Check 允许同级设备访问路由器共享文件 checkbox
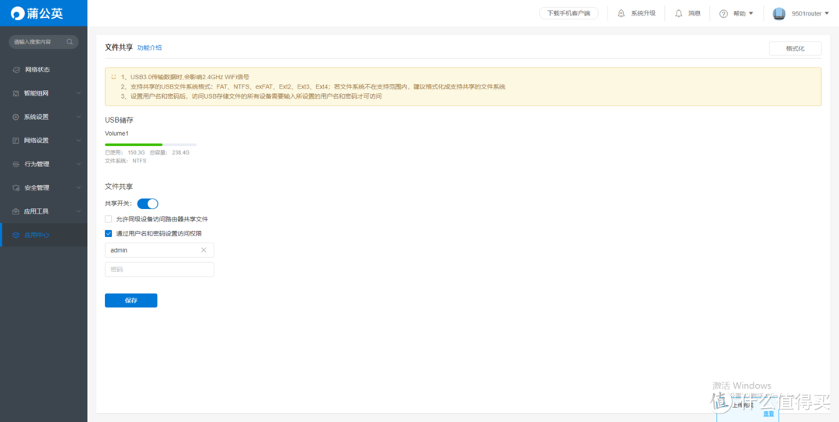This screenshot has width=839, height=422. tap(109, 219)
